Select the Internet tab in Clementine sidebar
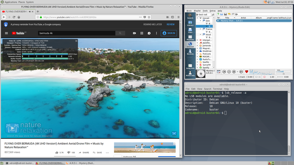294x165 pixels. click(190, 45)
